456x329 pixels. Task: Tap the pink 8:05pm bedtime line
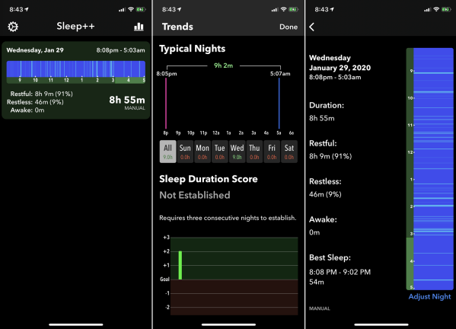pos(166,104)
